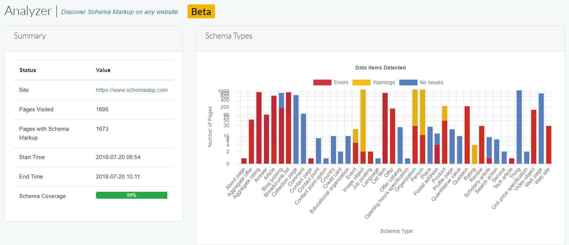Click the blue No Issues legend swatch
The height and width of the screenshot is (245, 569).
408,82
